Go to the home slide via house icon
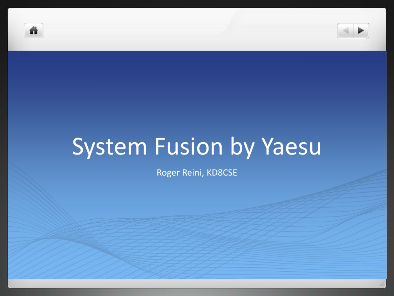 click(34, 30)
